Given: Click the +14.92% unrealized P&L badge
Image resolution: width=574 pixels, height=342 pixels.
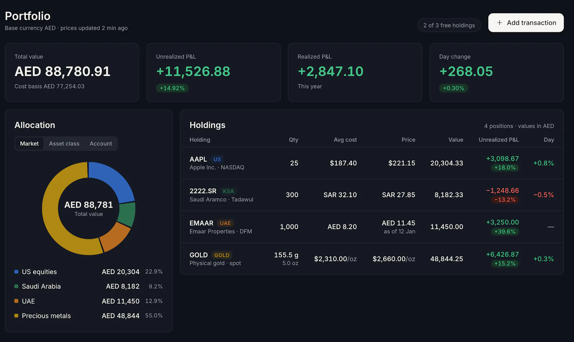Looking at the screenshot, I should pyautogui.click(x=172, y=88).
